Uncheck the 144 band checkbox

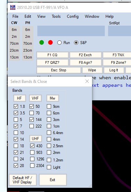[31, 120]
